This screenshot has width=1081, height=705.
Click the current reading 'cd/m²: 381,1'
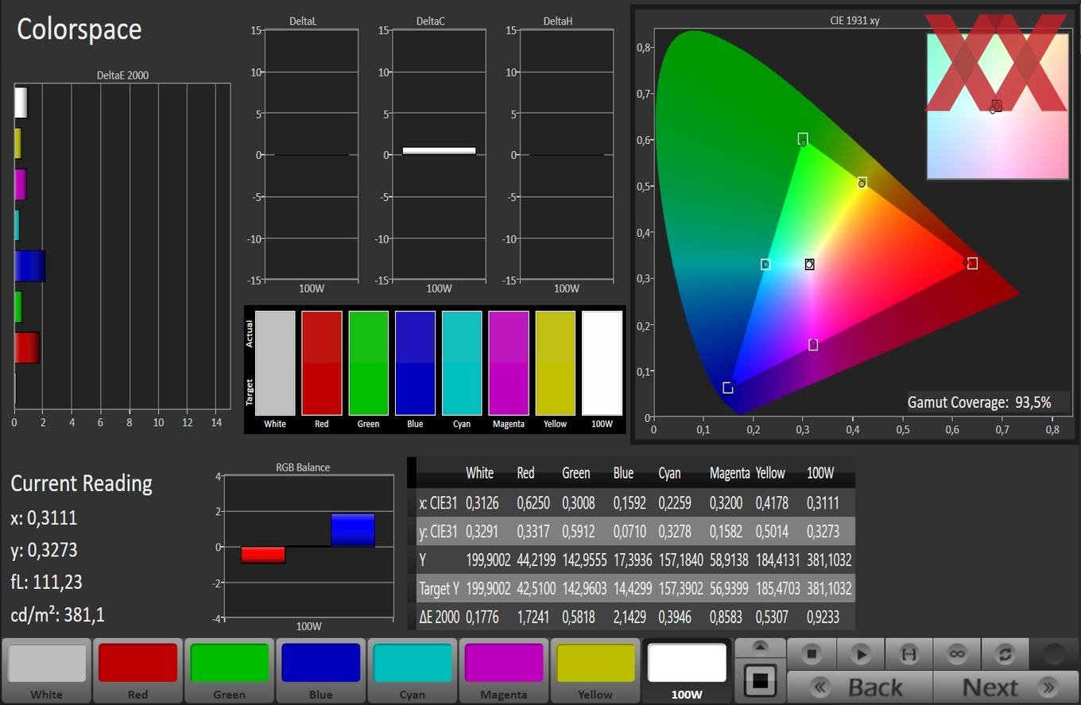tap(57, 614)
